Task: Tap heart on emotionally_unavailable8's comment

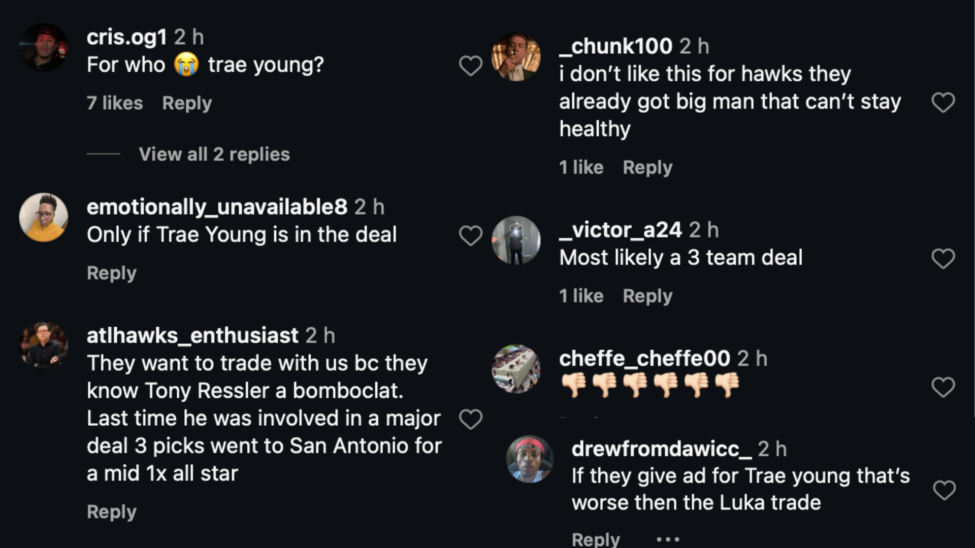Action: coord(470,235)
